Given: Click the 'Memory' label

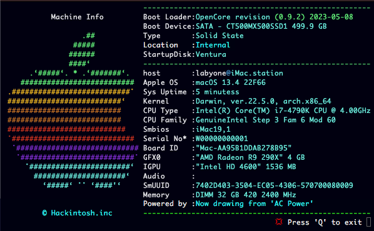Looking at the screenshot, I should point(156,195).
